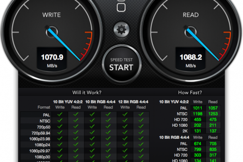Click RGB HD 720 read value 317
The image size is (243, 162).
coord(213,155)
